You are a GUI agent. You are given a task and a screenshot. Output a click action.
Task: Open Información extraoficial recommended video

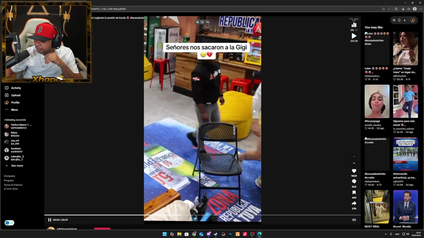coord(405,154)
